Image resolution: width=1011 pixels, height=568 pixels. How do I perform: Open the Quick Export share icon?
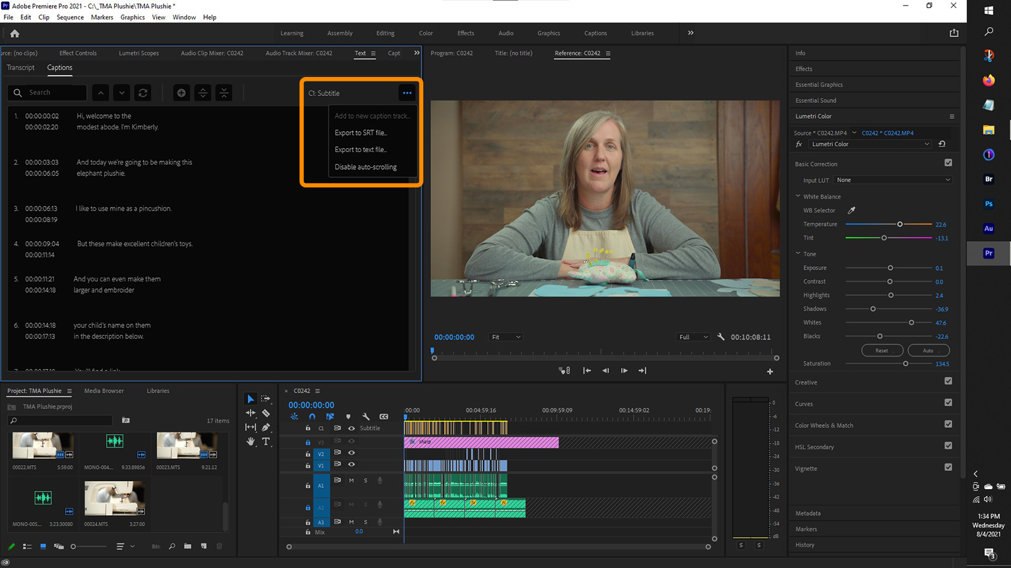coord(953,33)
